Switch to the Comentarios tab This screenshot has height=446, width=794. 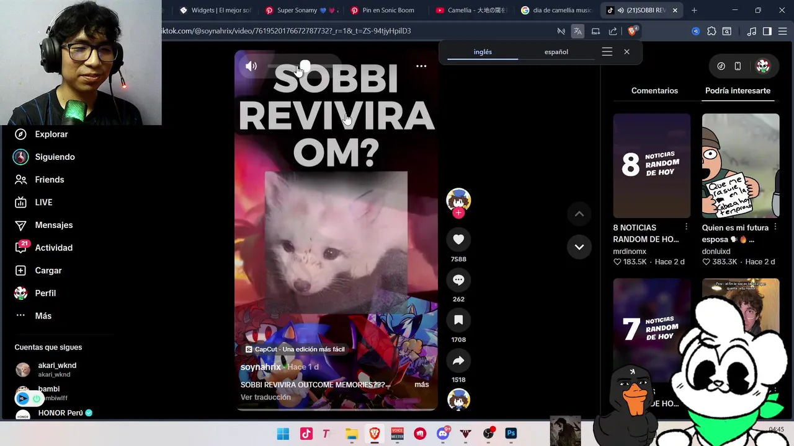[x=654, y=90]
